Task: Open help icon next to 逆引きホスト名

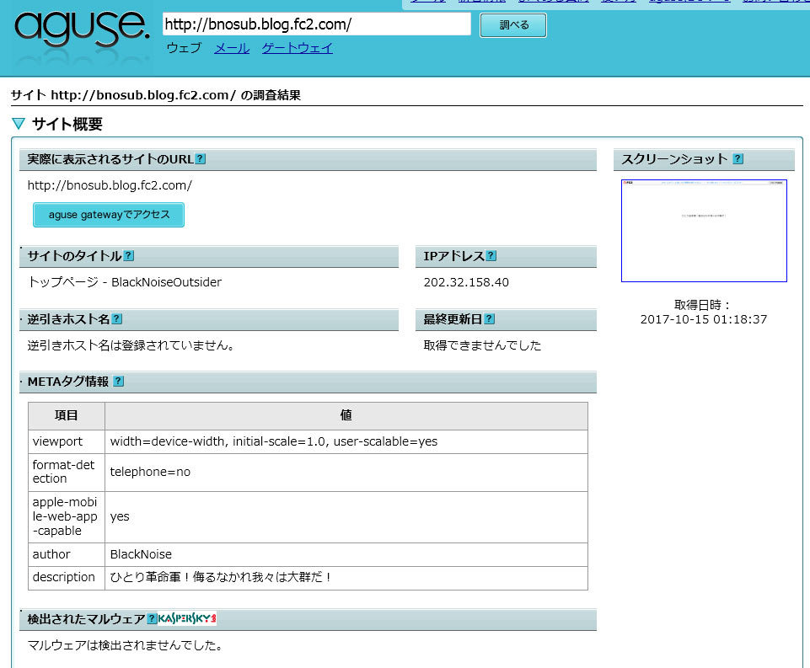Action: [x=117, y=319]
